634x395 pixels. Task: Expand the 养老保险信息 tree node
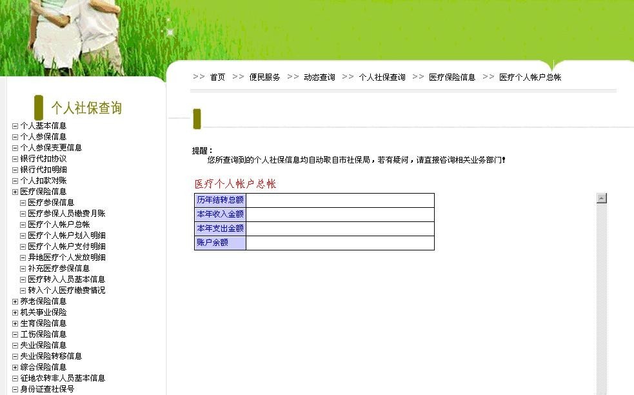pos(15,301)
